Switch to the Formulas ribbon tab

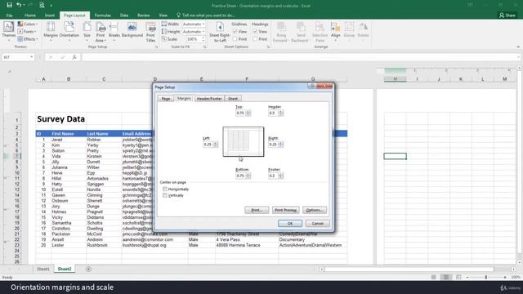[102, 16]
